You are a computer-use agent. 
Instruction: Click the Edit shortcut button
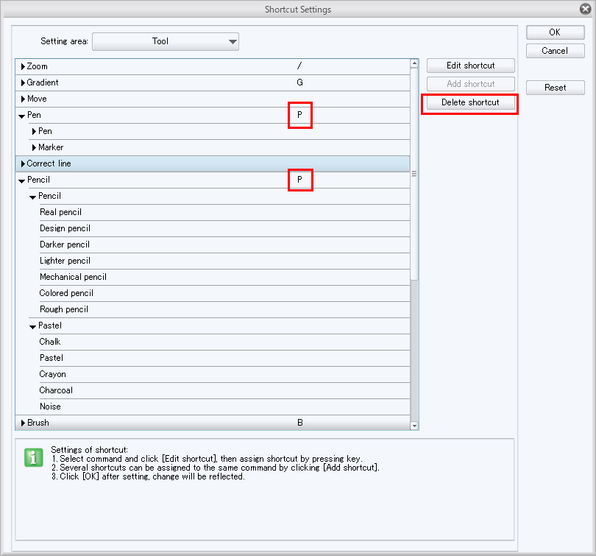pos(470,66)
